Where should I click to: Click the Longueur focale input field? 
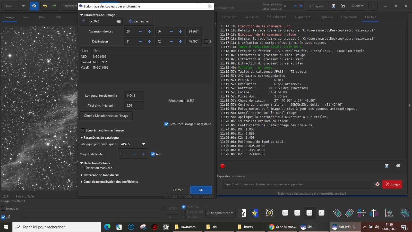click(134, 96)
